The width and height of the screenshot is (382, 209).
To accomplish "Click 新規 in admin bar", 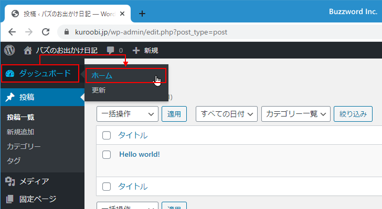I will coord(151,51).
